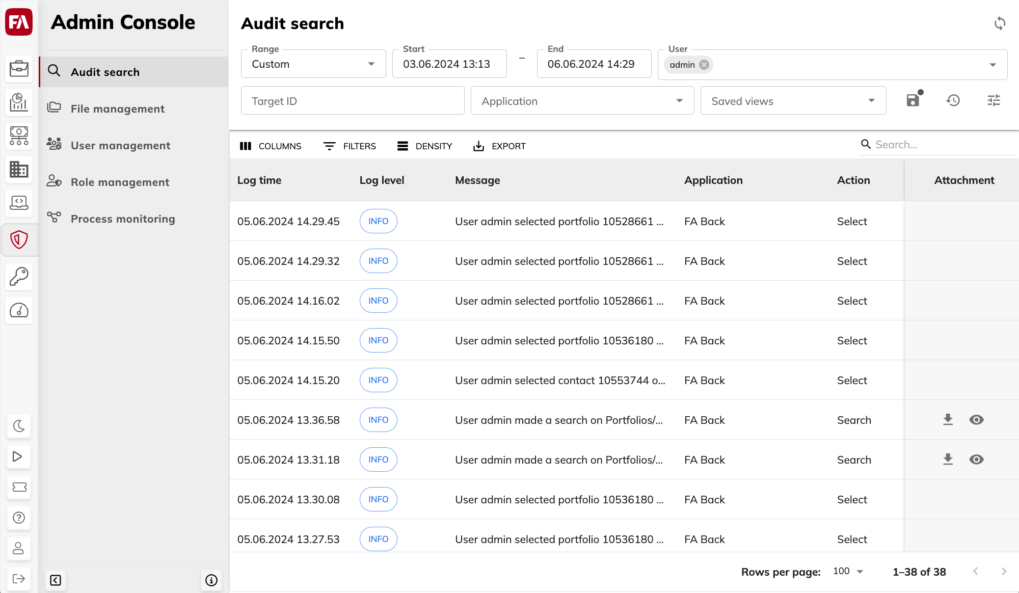
Task: Select the 05.06.2024 14.29.32 log time
Action: (x=288, y=261)
